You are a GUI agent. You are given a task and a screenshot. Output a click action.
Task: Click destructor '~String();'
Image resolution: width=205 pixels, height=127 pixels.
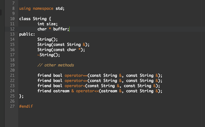49,55
